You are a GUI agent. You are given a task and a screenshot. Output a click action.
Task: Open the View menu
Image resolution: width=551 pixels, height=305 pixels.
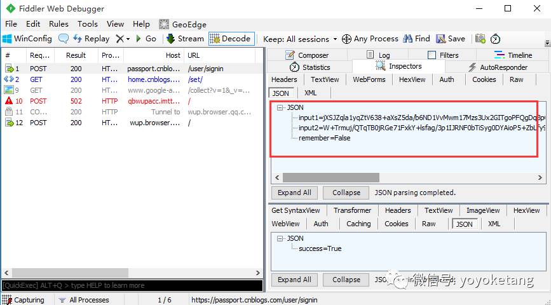(115, 24)
